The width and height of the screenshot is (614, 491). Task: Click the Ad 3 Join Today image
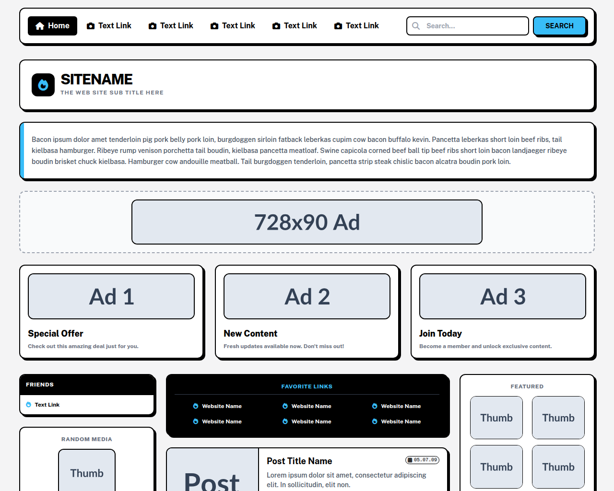pos(503,296)
